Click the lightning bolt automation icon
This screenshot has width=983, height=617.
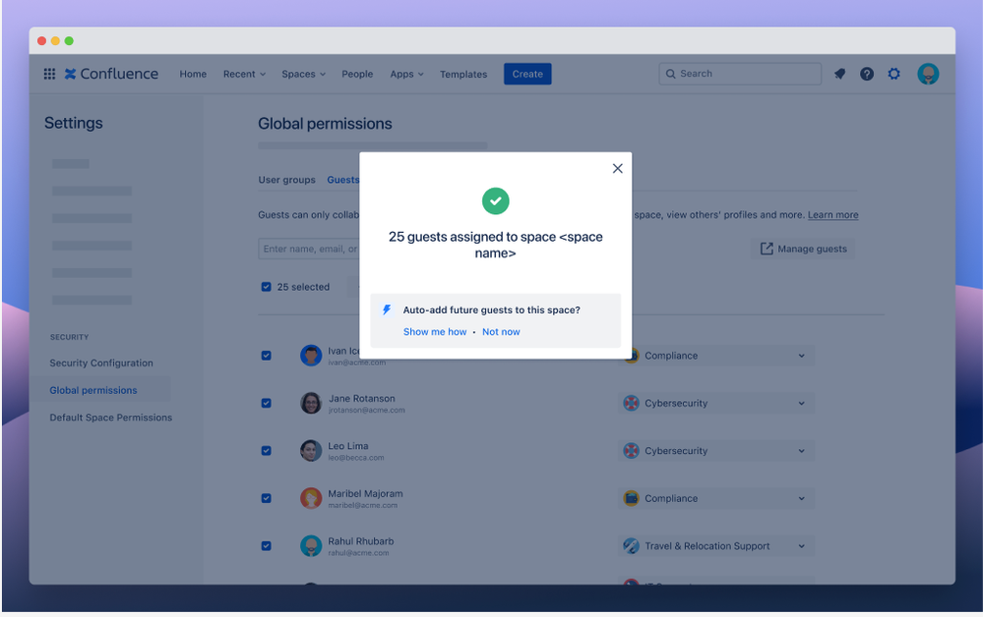pyautogui.click(x=387, y=309)
